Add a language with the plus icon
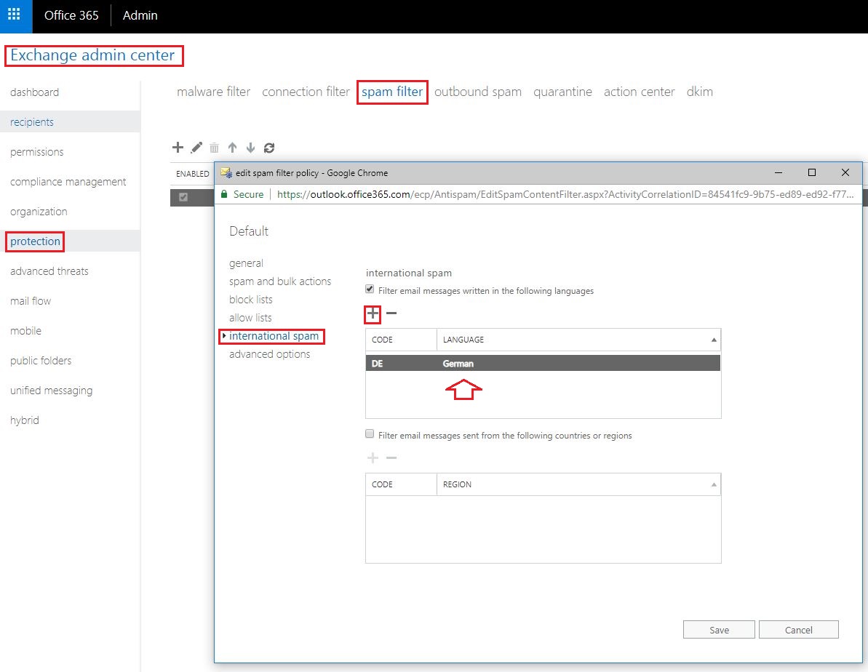The height and width of the screenshot is (672, 868). pyautogui.click(x=373, y=314)
